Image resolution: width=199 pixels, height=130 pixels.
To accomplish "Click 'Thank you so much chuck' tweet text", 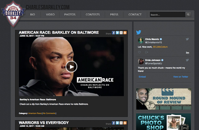I will 161,69.
